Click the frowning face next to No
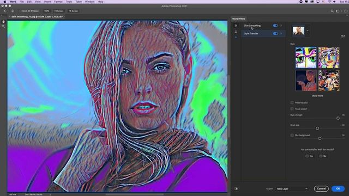The image size is (349, 196). tap(321, 156)
